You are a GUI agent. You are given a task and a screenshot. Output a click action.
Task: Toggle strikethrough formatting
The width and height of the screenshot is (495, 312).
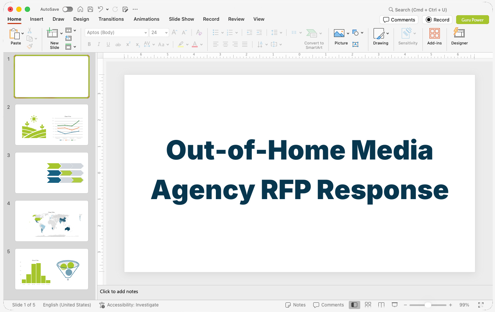tap(118, 44)
